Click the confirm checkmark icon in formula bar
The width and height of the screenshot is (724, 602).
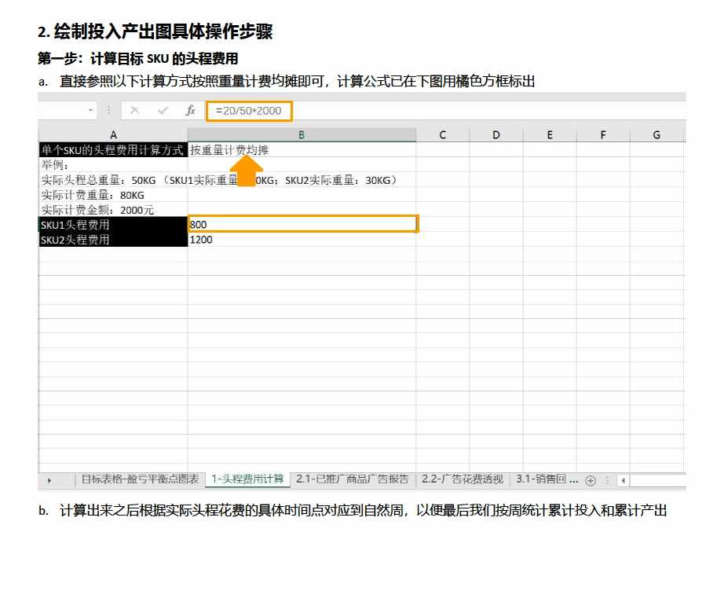pyautogui.click(x=163, y=111)
